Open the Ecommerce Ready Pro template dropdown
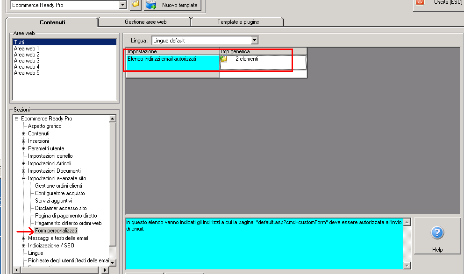This screenshot has width=464, height=274. point(123,5)
